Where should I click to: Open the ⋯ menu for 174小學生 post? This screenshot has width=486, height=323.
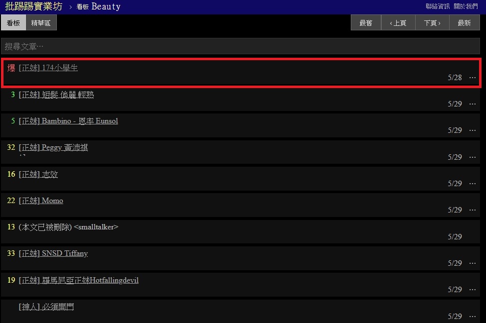coord(472,78)
